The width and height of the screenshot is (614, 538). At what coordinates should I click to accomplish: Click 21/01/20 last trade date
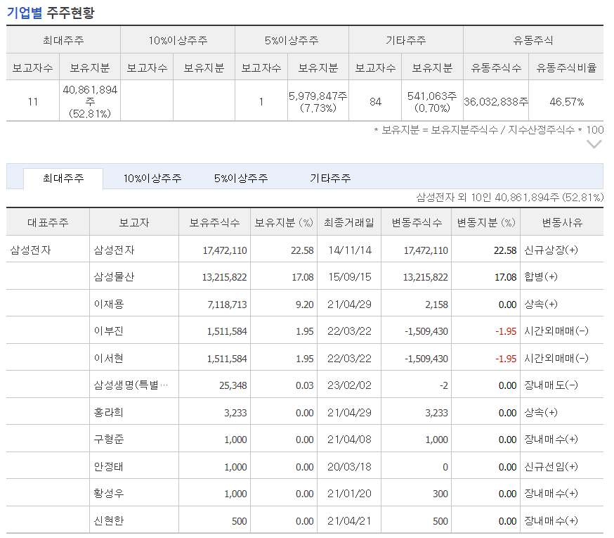coord(350,493)
